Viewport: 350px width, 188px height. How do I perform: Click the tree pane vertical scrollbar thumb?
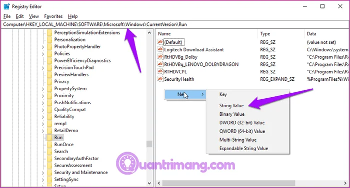pos(149,144)
